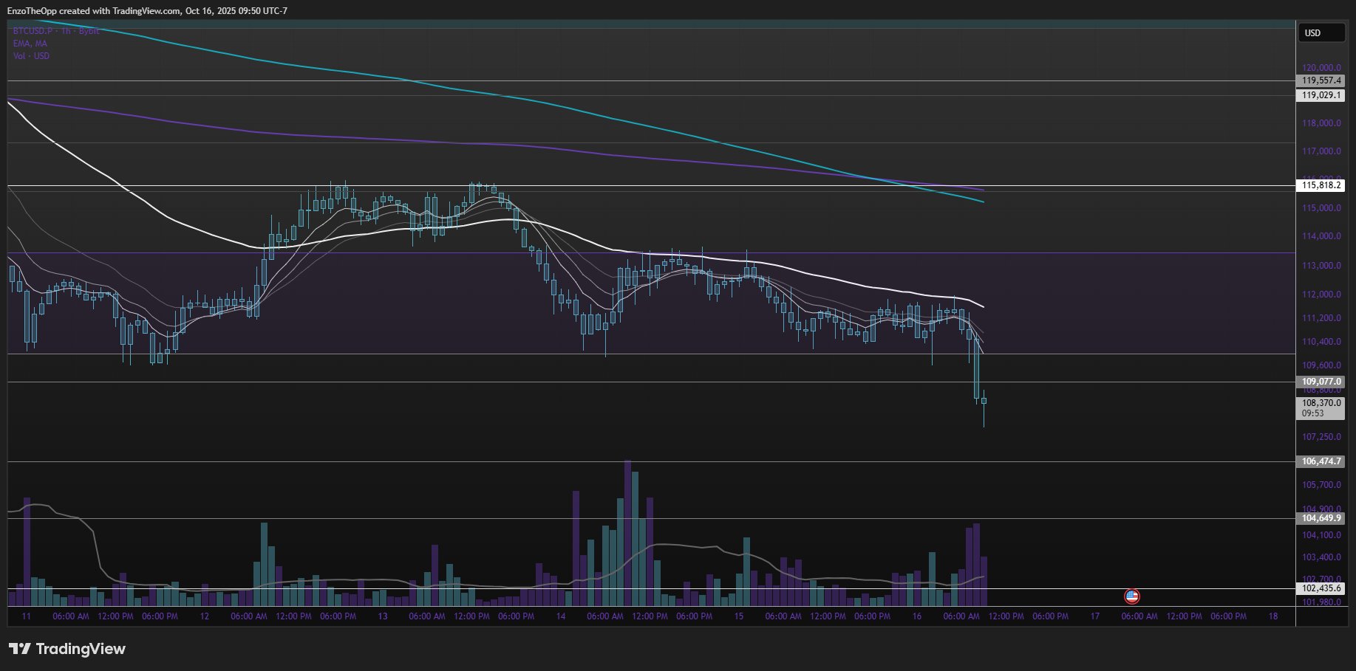The image size is (1356, 671).
Task: Select the 102,435.6 price line label
Action: 1321,588
